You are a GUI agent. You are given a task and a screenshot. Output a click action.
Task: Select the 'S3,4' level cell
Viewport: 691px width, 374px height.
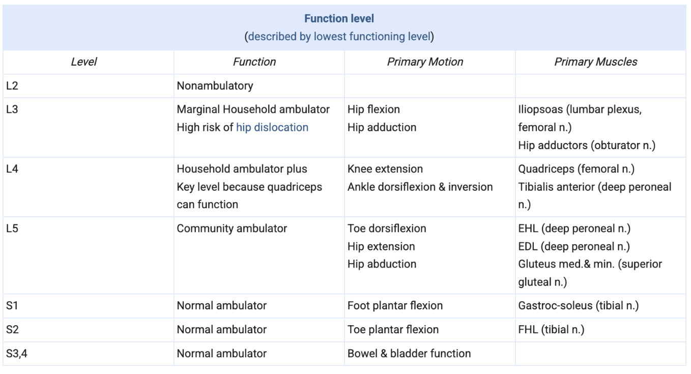coord(16,353)
